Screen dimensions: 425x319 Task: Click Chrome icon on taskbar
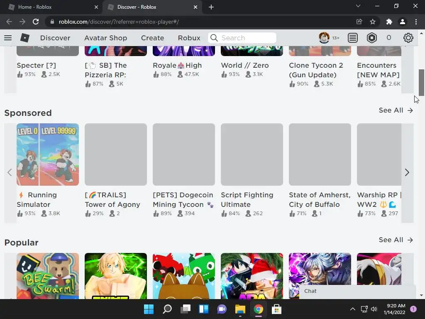click(258, 309)
